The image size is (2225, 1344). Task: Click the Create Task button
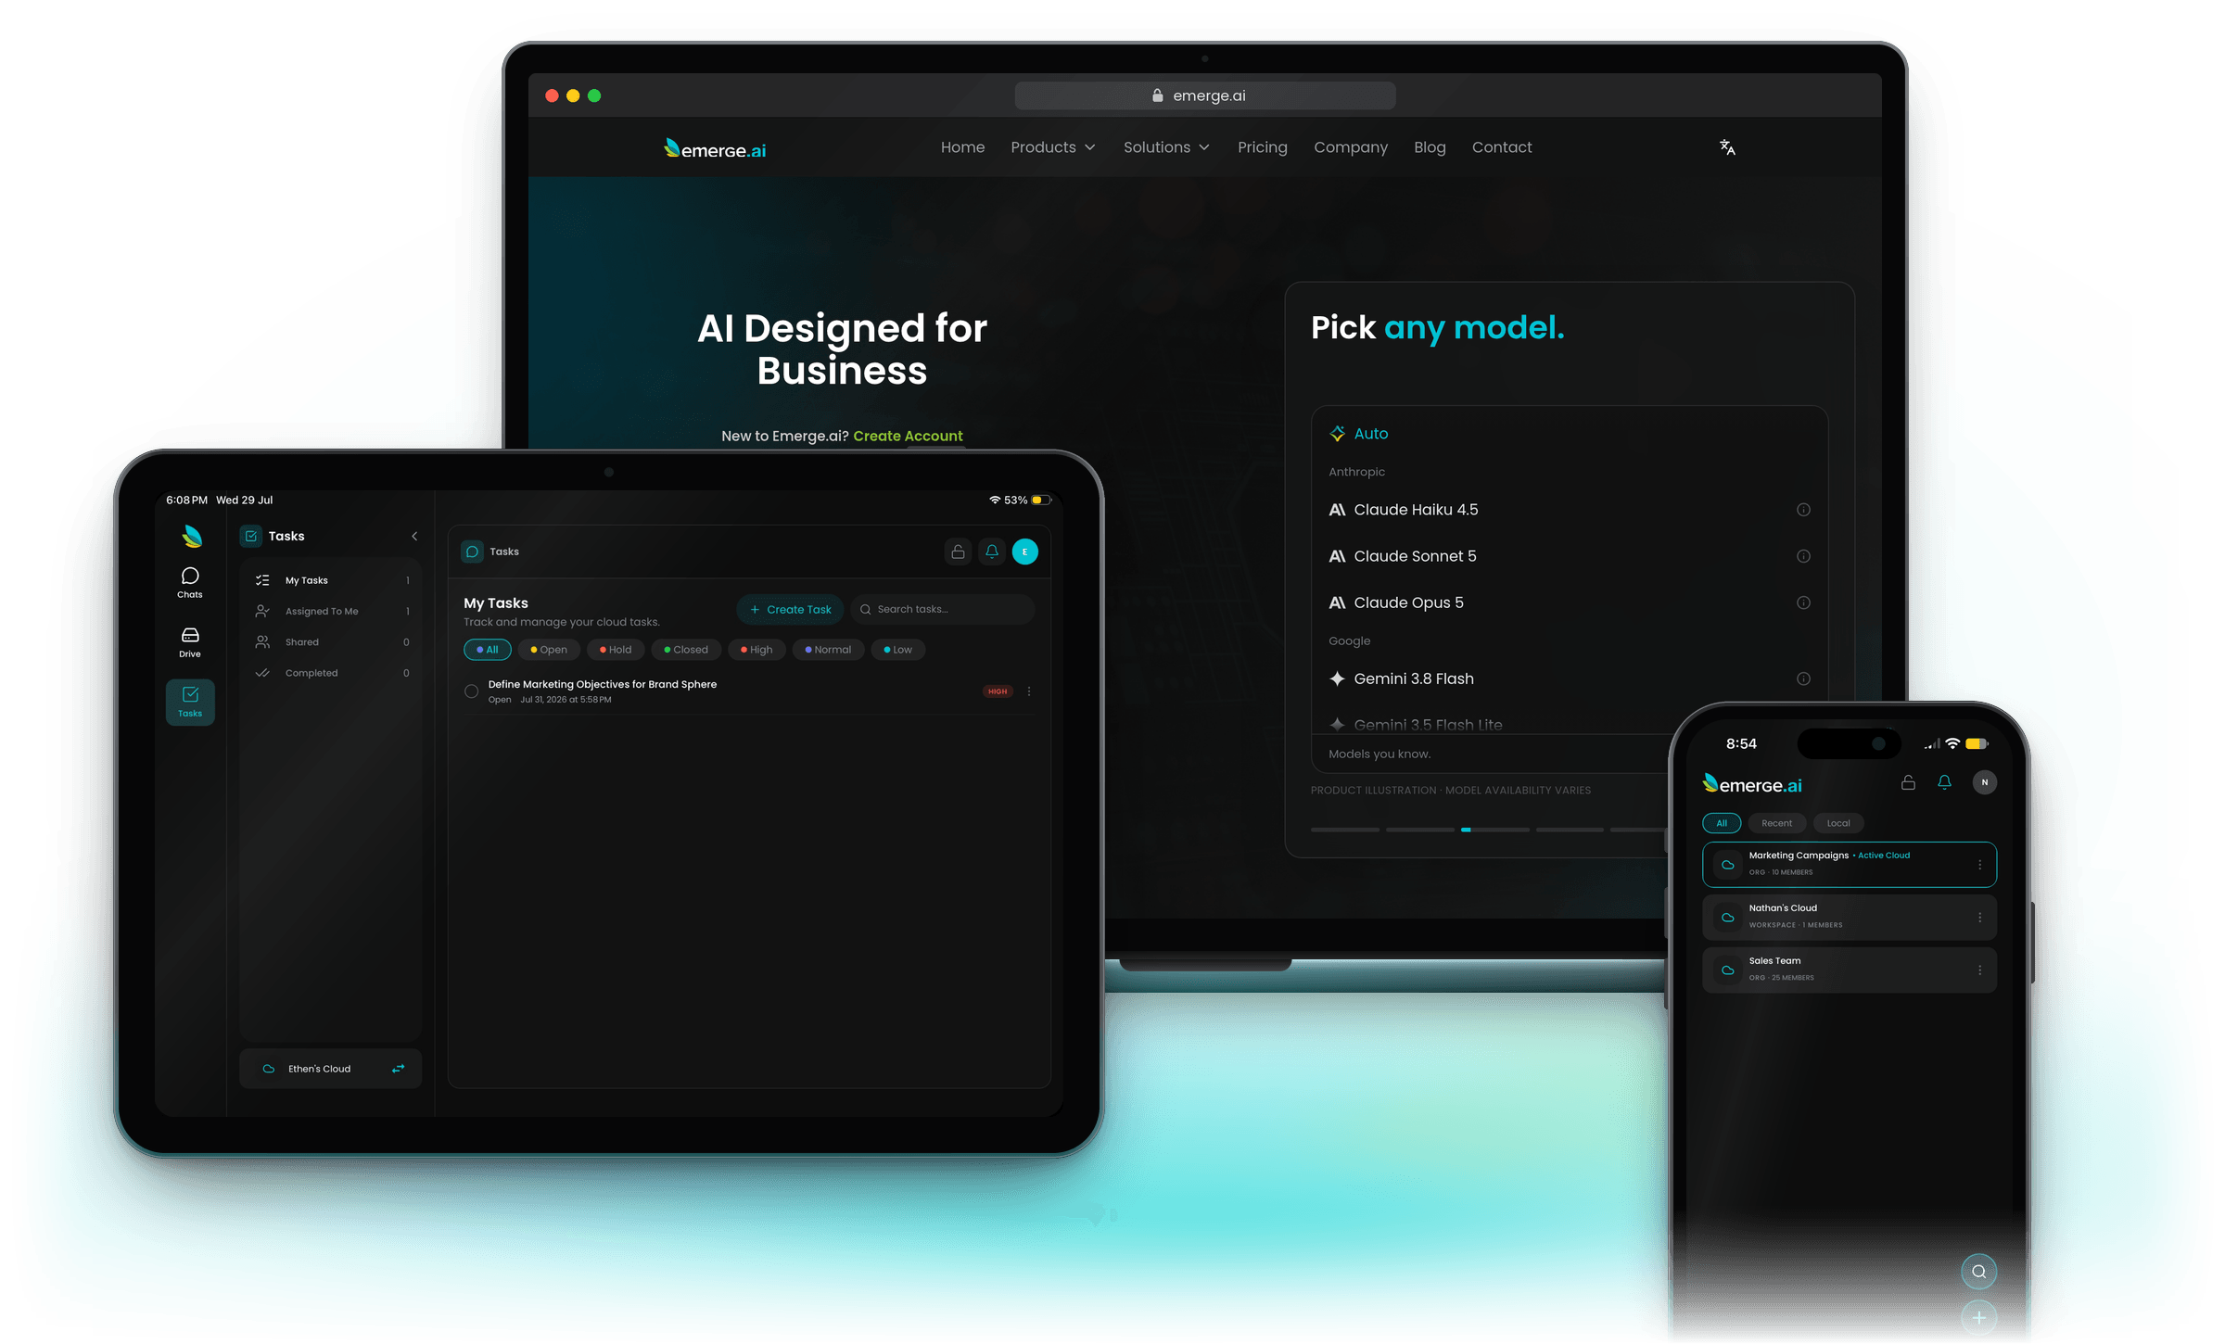pyautogui.click(x=790, y=609)
